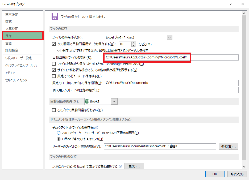Open the 基本設定 category
The height and width of the screenshot is (180, 249).
12,15
